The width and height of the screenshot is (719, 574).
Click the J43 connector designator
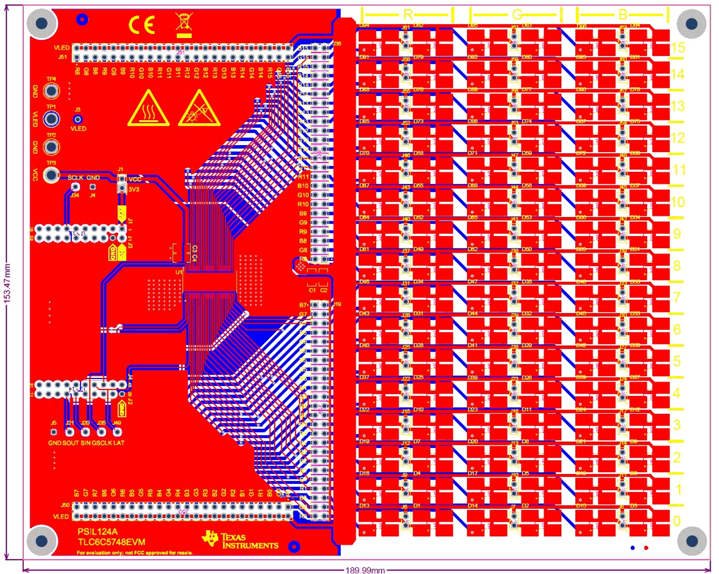pyautogui.click(x=406, y=187)
